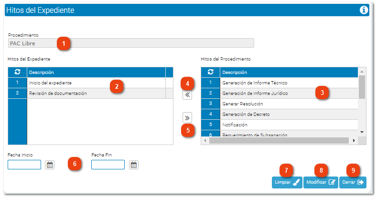Click the horizontal scrollbar thumb

point(279,141)
